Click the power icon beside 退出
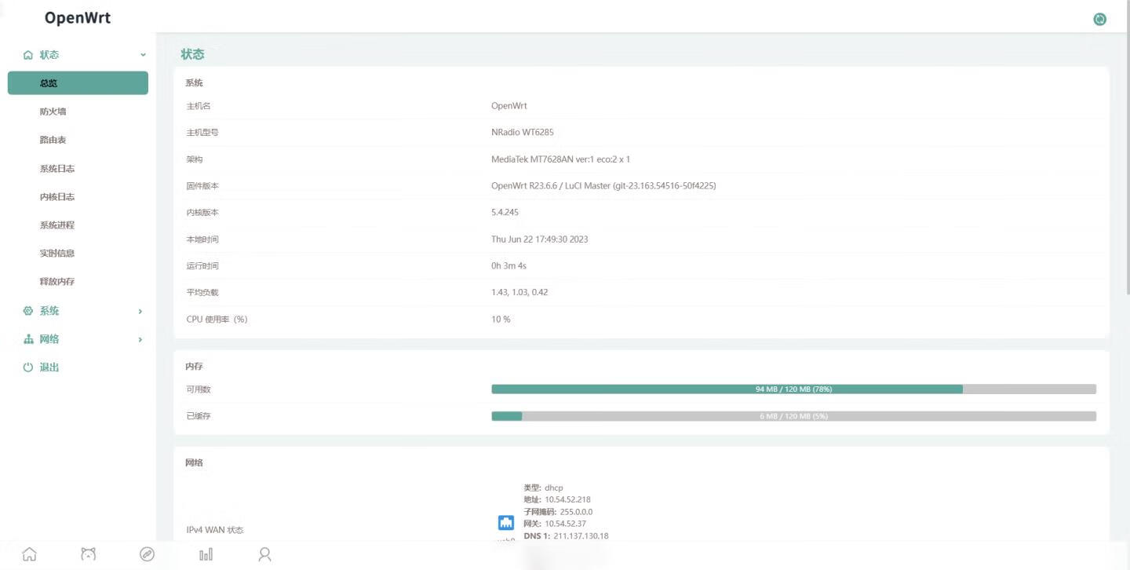1130x570 pixels. [28, 367]
